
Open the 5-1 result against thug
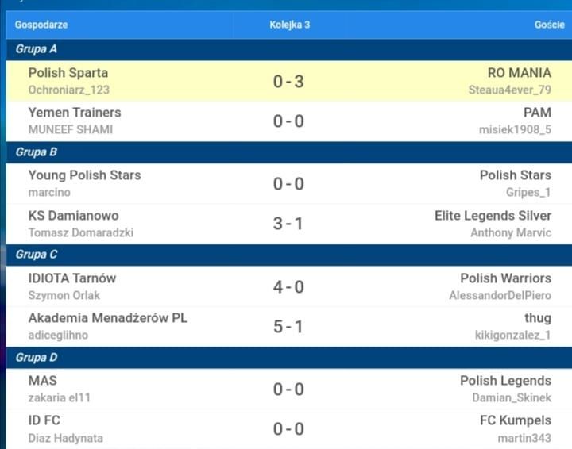tap(288, 327)
